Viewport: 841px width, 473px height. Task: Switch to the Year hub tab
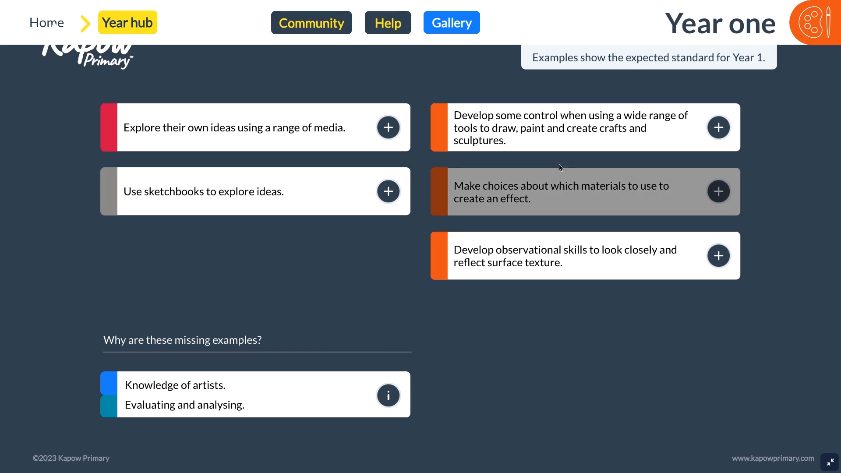pos(127,22)
